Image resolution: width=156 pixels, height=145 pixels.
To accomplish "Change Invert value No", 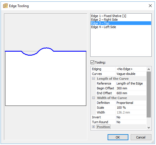I will [x=131, y=117].
